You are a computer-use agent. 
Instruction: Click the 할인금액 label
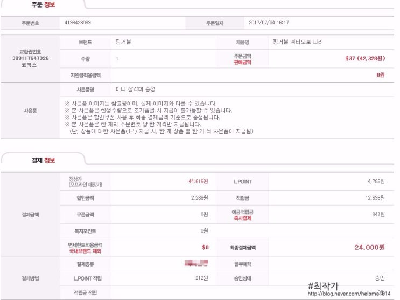point(85,198)
